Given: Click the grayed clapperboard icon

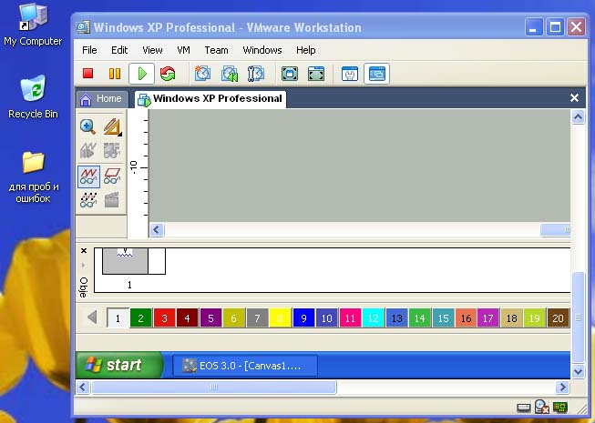Looking at the screenshot, I should tap(112, 200).
